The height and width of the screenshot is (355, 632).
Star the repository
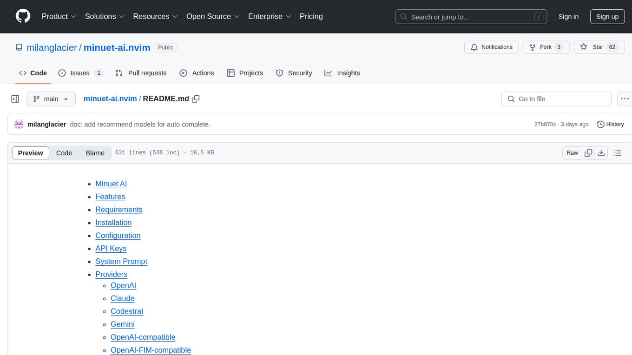tap(599, 47)
